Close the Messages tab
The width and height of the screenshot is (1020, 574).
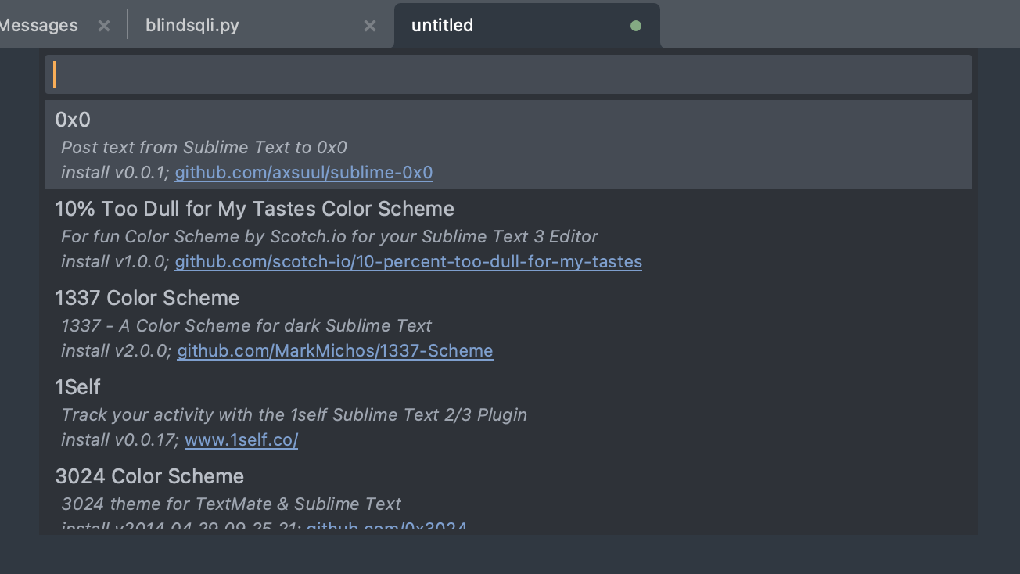point(104,26)
